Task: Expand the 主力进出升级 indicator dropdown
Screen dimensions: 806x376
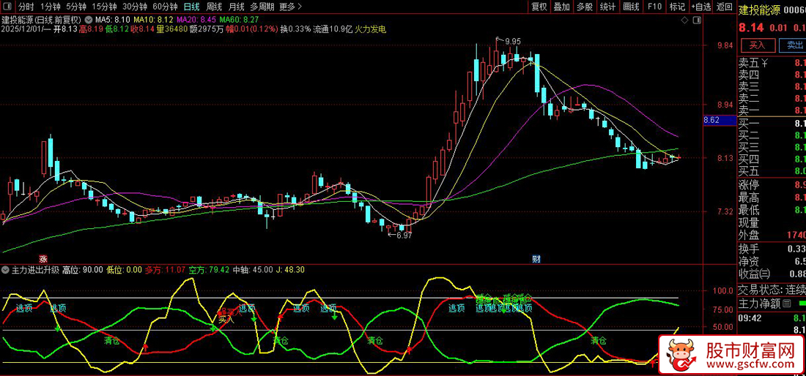Action: click(6, 269)
